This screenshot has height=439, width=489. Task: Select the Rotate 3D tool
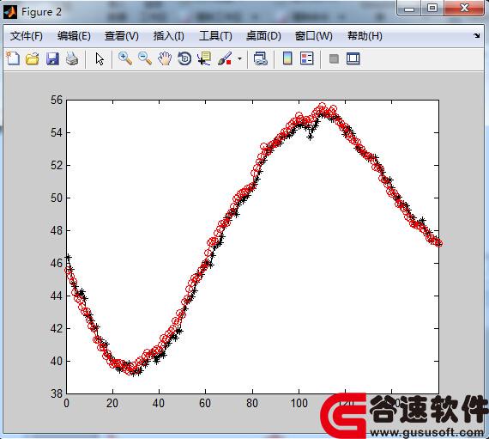[184, 58]
